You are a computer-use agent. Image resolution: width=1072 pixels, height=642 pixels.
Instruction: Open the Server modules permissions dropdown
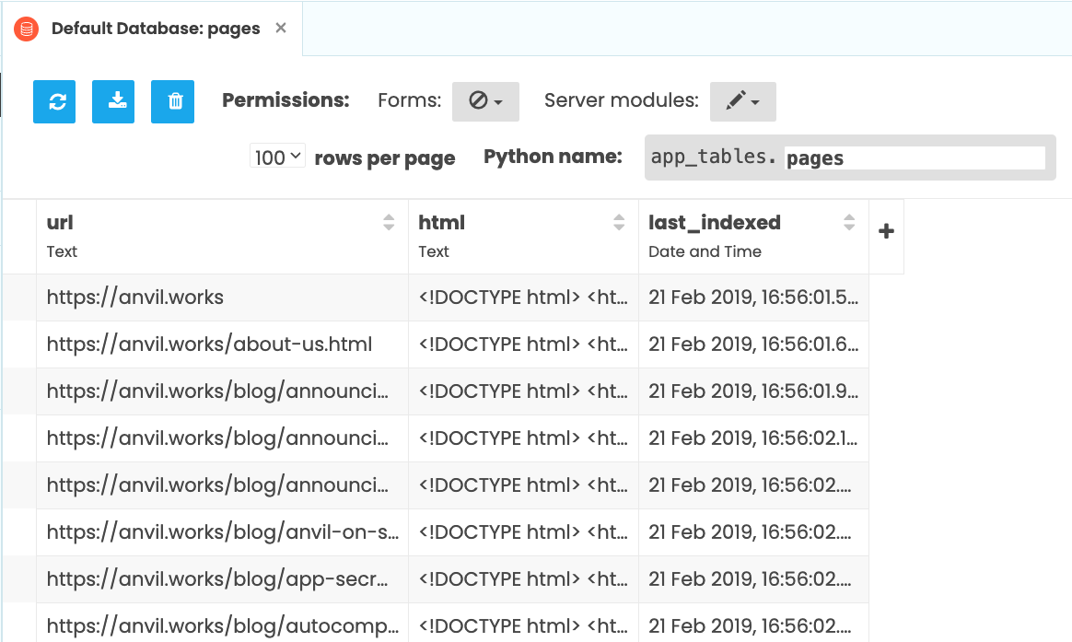742,101
